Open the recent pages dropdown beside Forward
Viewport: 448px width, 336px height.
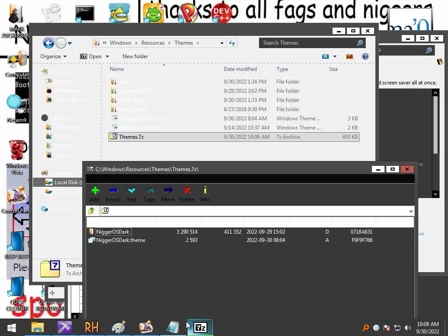pos(70,43)
